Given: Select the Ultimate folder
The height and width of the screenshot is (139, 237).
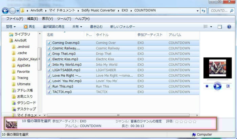Looking at the screenshot, I should pos(21,84).
